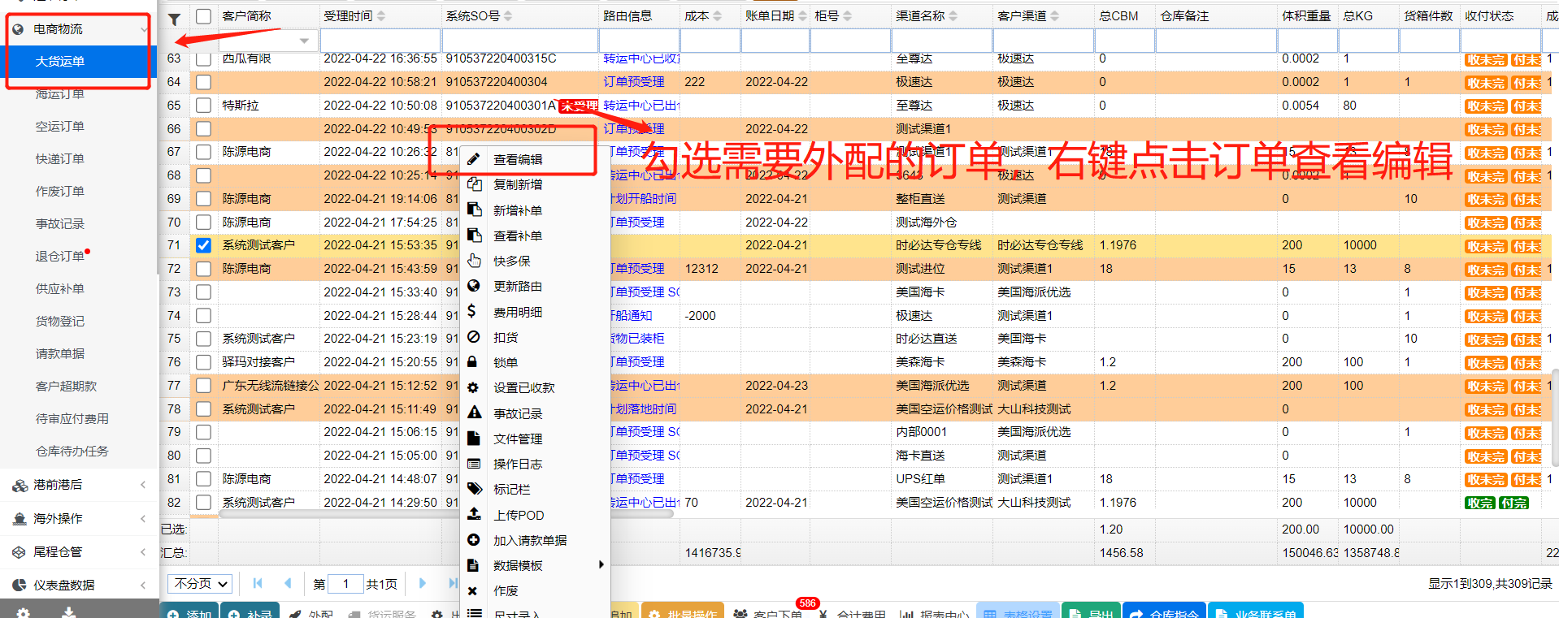The image size is (1559, 618).
Task: Expand the 港前港后 sidebar section
Action: [79, 485]
